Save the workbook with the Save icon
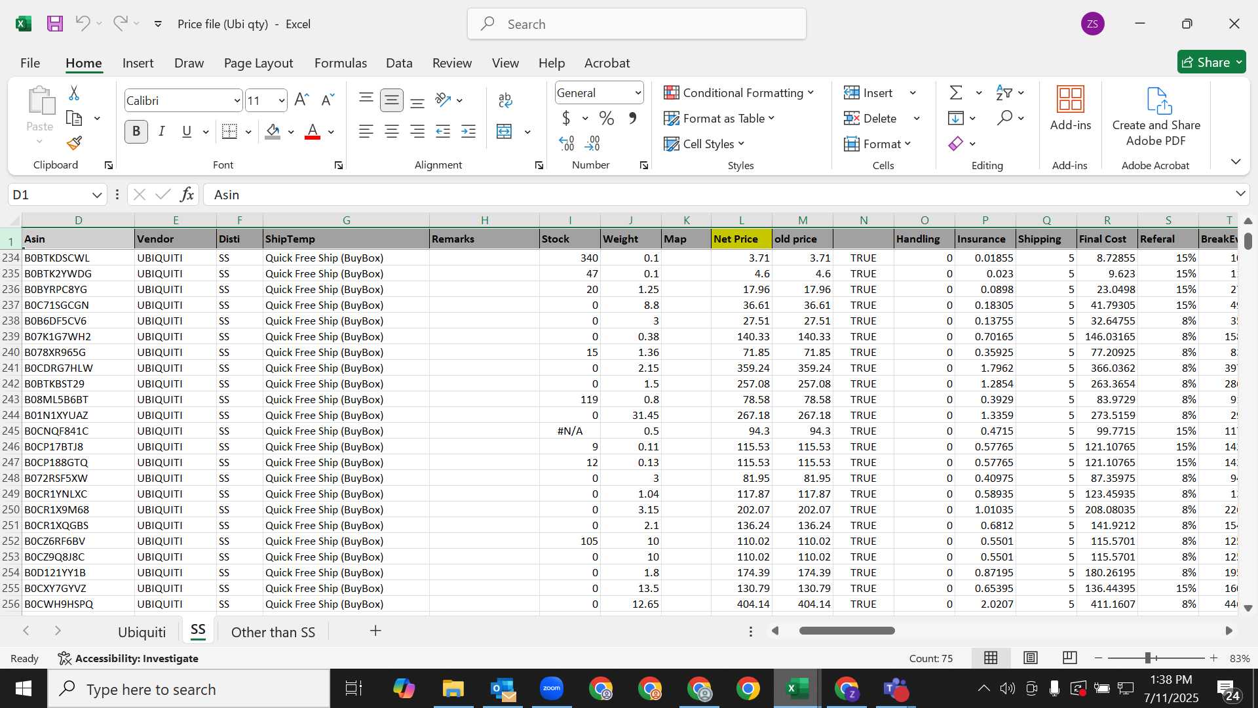The height and width of the screenshot is (708, 1258). tap(55, 24)
